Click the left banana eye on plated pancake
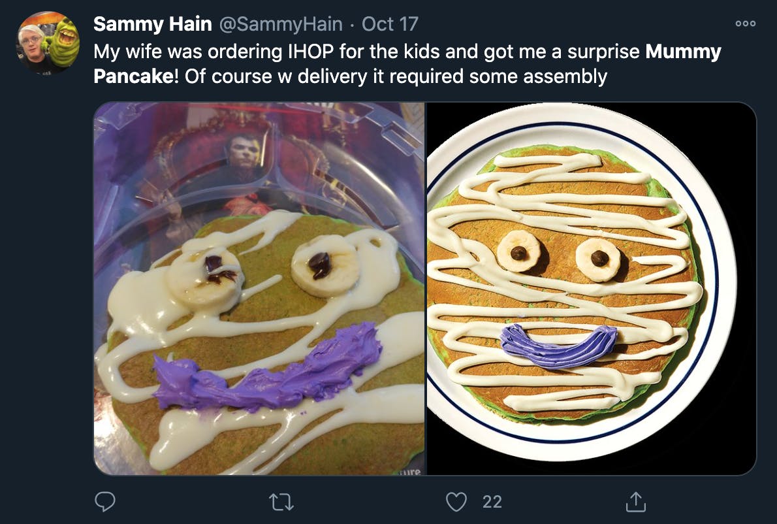This screenshot has width=777, height=524. pyautogui.click(x=519, y=252)
